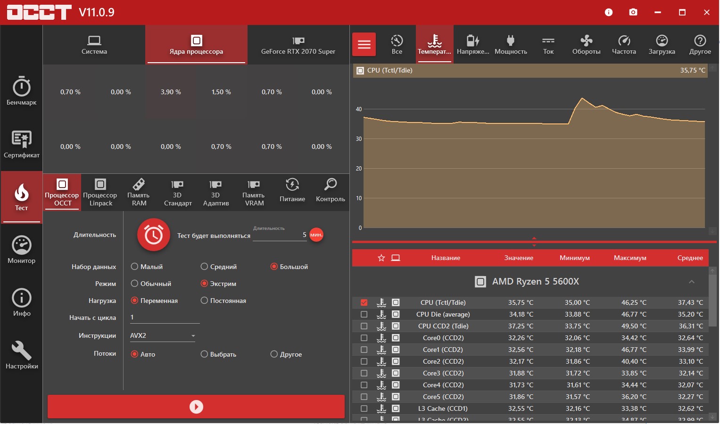Take a screenshot with the camera icon
This screenshot has width=720, height=424.
(x=633, y=12)
